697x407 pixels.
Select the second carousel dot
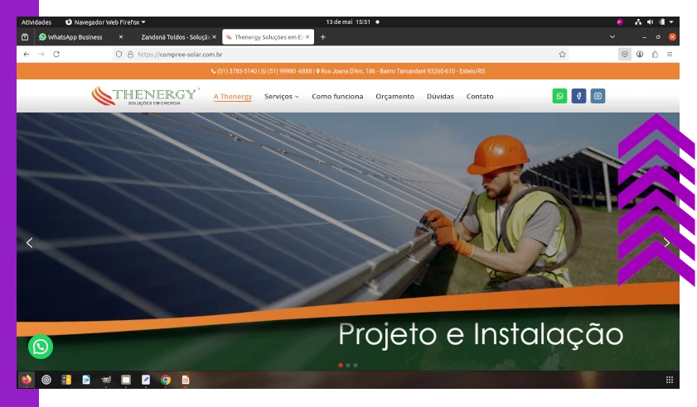coord(348,366)
